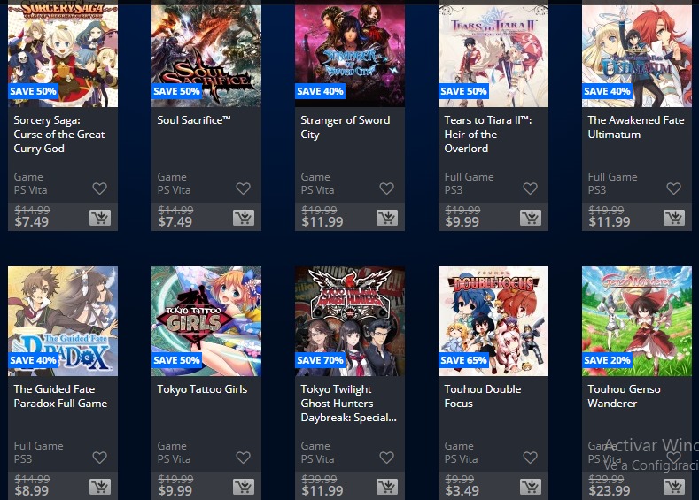699x500 pixels.
Task: Open Soul Sacrifice cover thumbnail
Action: click(206, 53)
